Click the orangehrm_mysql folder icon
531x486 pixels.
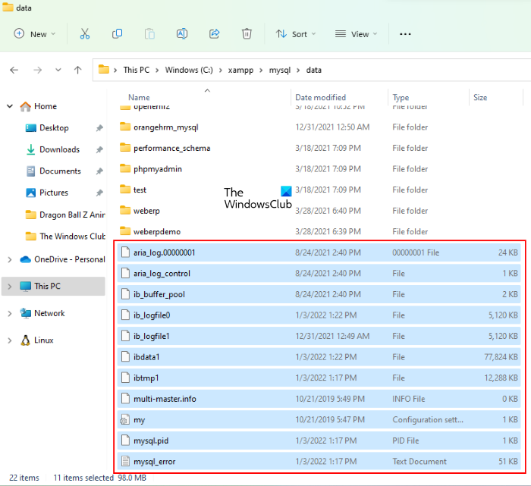125,127
